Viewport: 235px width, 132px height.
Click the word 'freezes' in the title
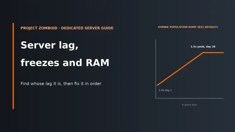(40, 63)
